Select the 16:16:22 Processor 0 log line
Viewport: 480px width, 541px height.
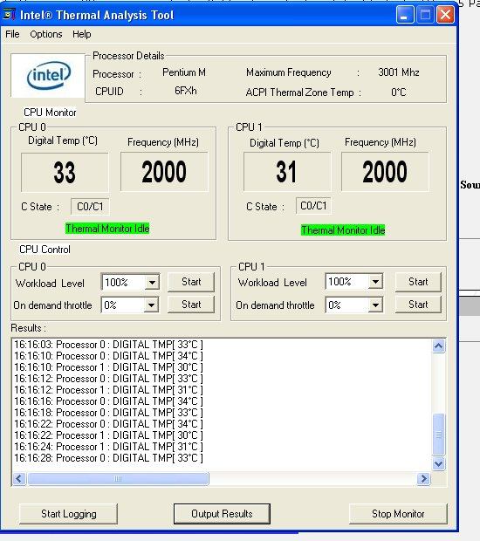tap(108, 424)
